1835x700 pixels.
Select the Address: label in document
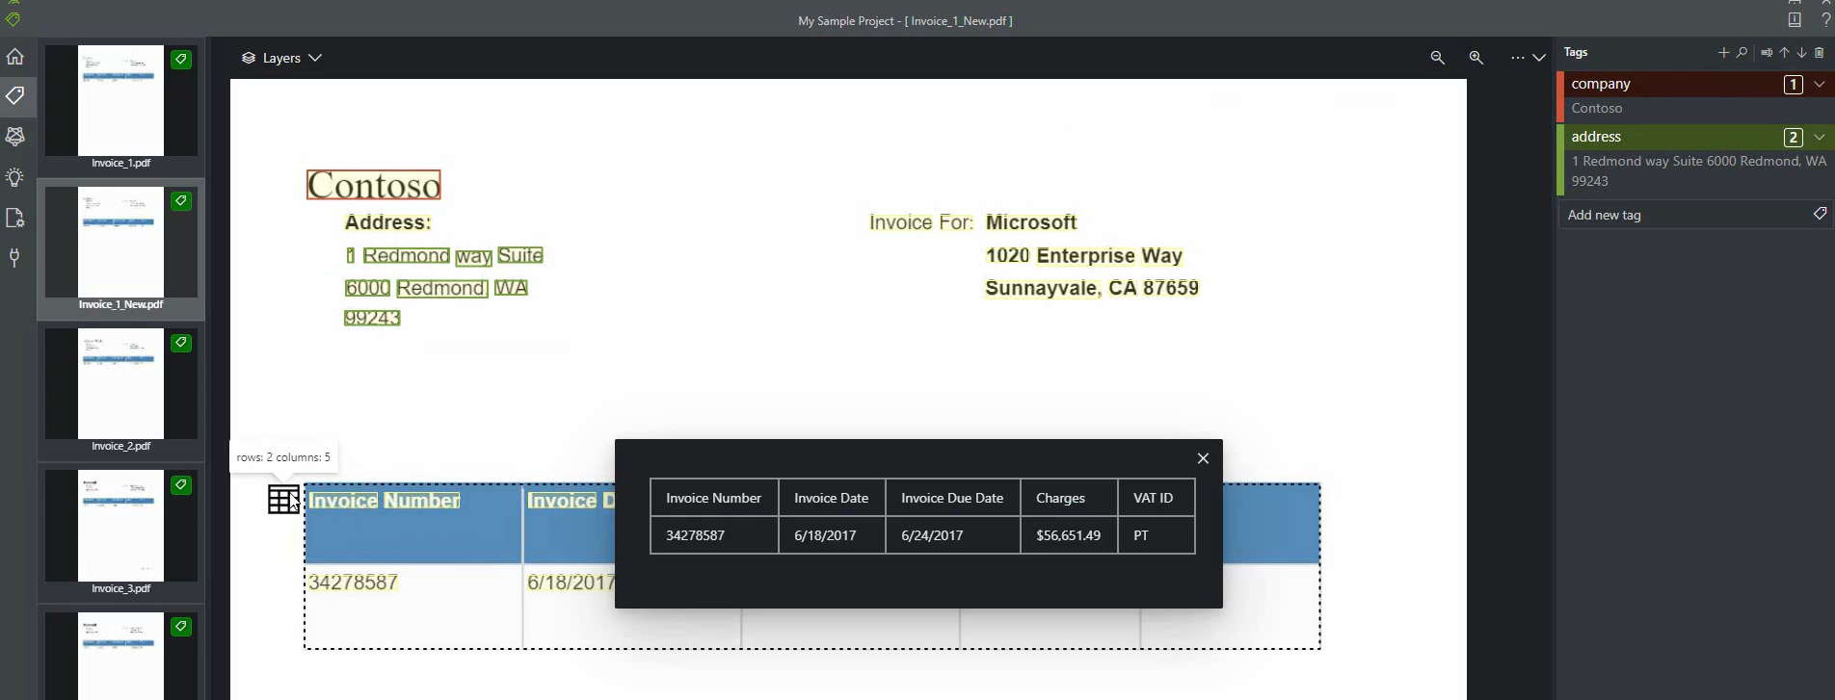[388, 222]
